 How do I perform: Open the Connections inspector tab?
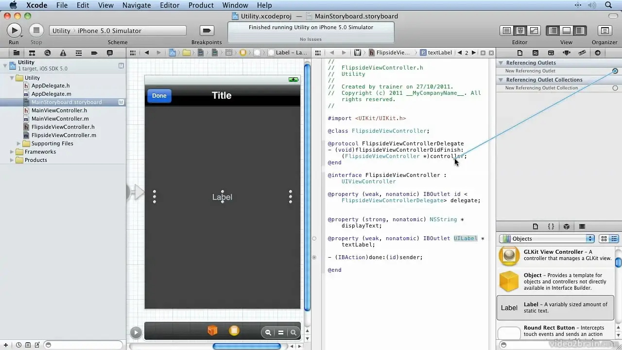[597, 52]
